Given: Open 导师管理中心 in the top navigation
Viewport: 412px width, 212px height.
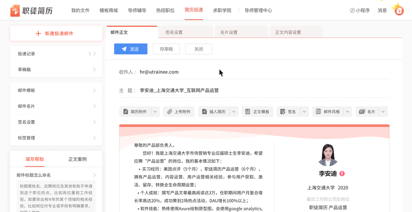Looking at the screenshot, I should click(258, 11).
